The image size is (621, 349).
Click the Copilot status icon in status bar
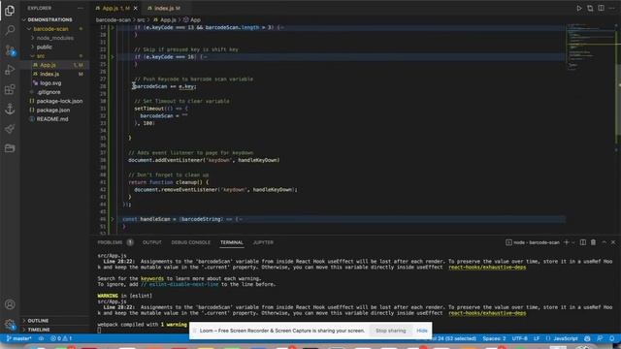pos(587,338)
